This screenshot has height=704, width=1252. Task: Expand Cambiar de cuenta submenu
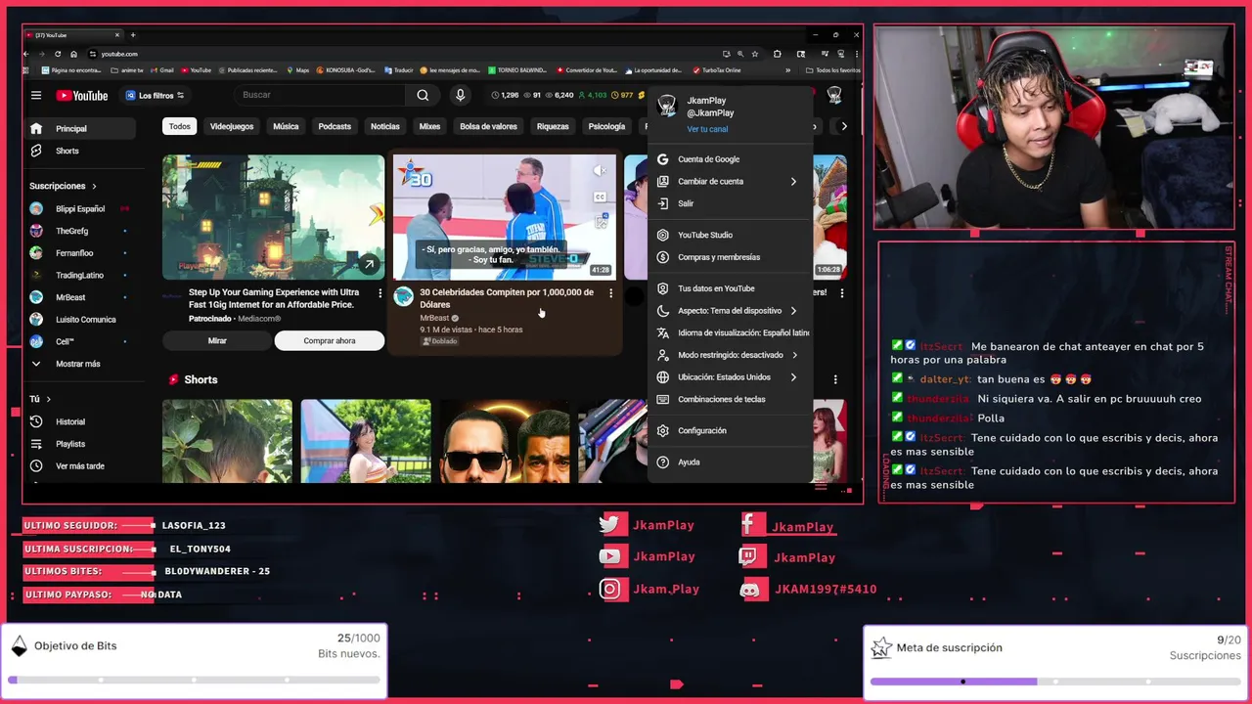pos(730,182)
